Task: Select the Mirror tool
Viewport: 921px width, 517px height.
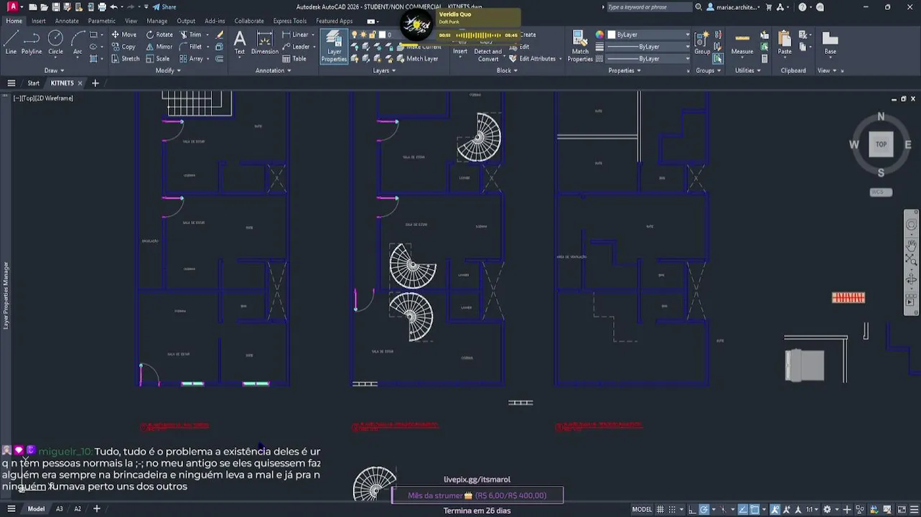Action: coord(159,47)
